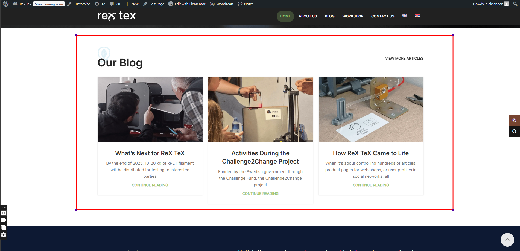Open the Instagram social icon

click(x=514, y=120)
